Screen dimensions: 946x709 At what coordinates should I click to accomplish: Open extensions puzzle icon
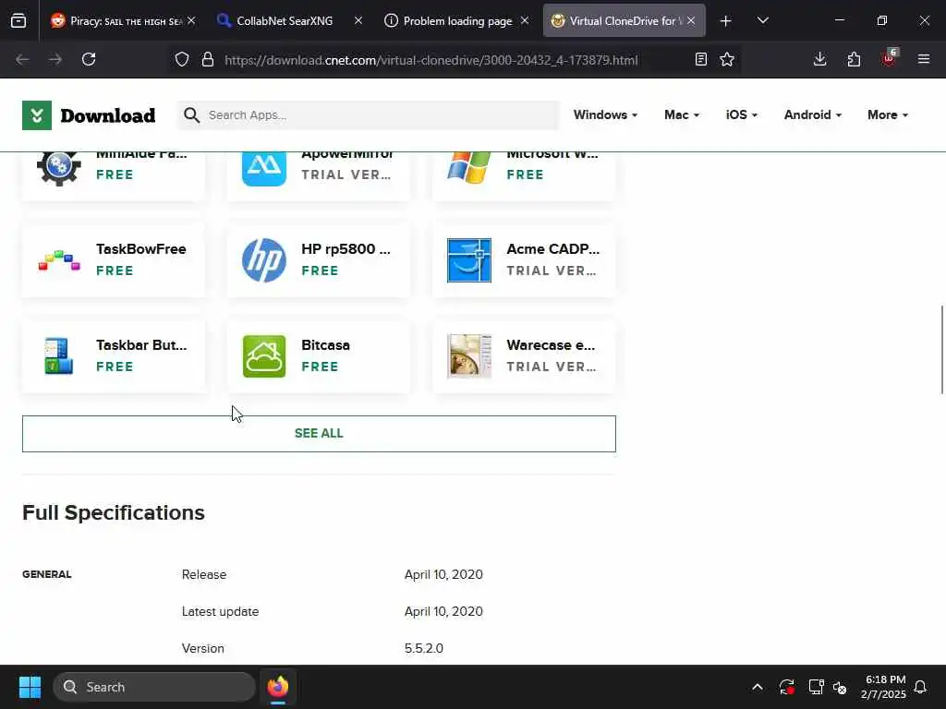(x=854, y=59)
